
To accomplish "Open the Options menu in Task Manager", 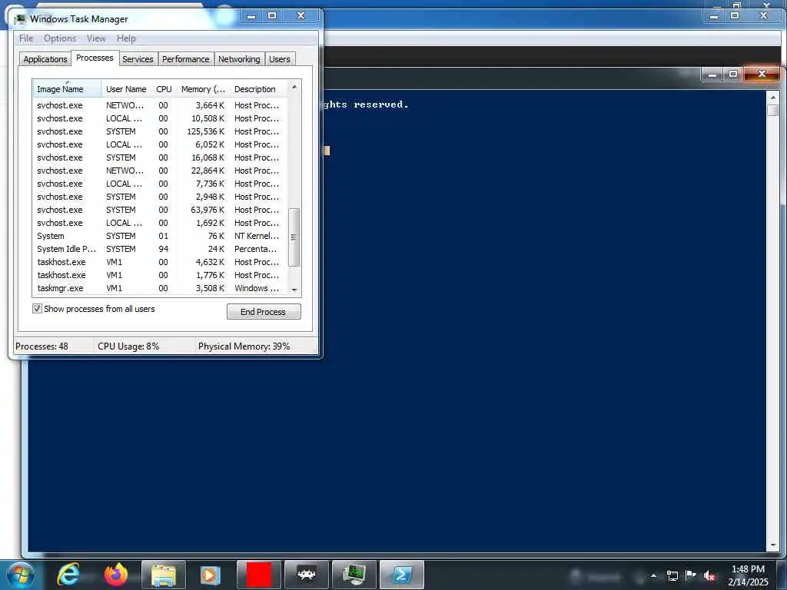I will tap(60, 38).
